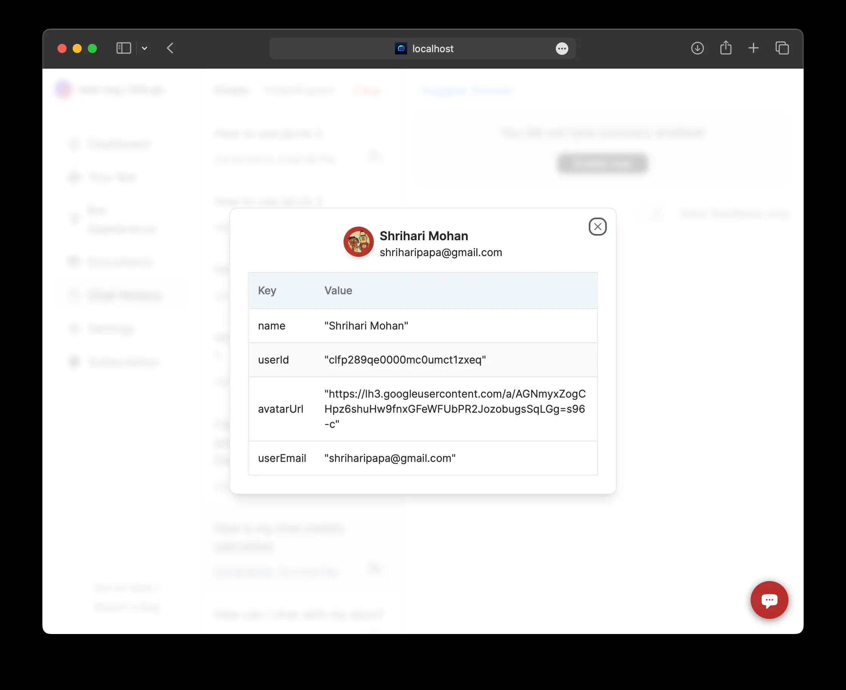Open the red chat support bubble
Screen dimensions: 846x690
point(769,600)
